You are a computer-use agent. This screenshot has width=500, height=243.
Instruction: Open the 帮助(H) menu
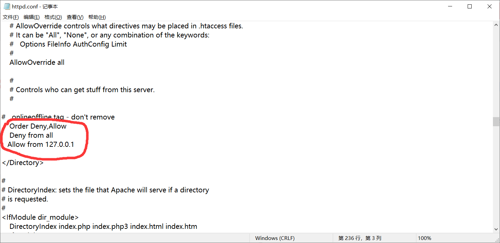pos(97,17)
